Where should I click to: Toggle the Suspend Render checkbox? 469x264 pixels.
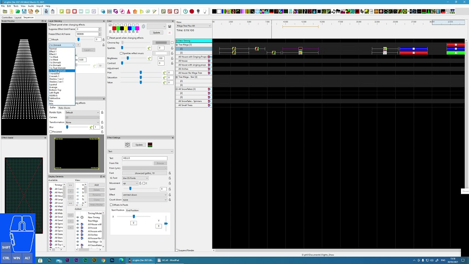[x=177, y=250]
